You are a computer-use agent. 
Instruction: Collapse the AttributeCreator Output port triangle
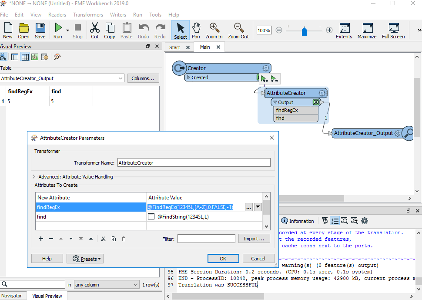click(275, 102)
